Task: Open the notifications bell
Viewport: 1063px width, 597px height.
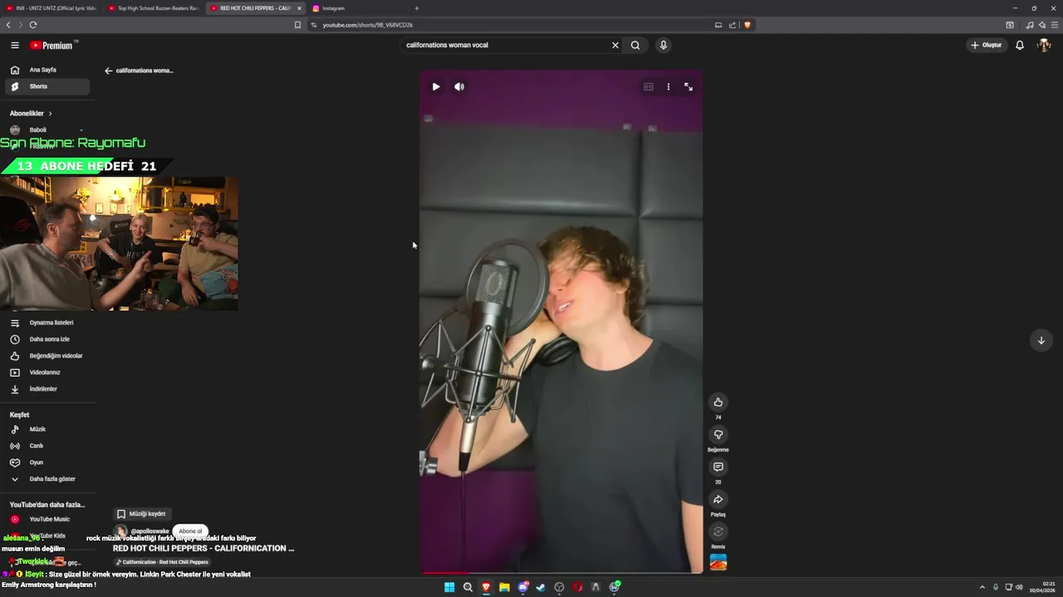Action: [1020, 45]
